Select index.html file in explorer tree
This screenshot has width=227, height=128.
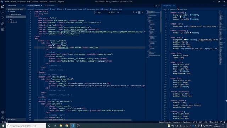(16, 22)
